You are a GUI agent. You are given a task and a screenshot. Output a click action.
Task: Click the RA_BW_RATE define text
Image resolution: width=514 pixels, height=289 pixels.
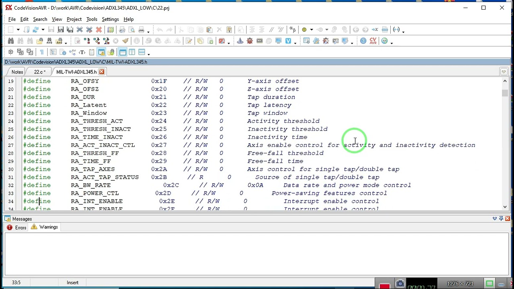pos(91,185)
